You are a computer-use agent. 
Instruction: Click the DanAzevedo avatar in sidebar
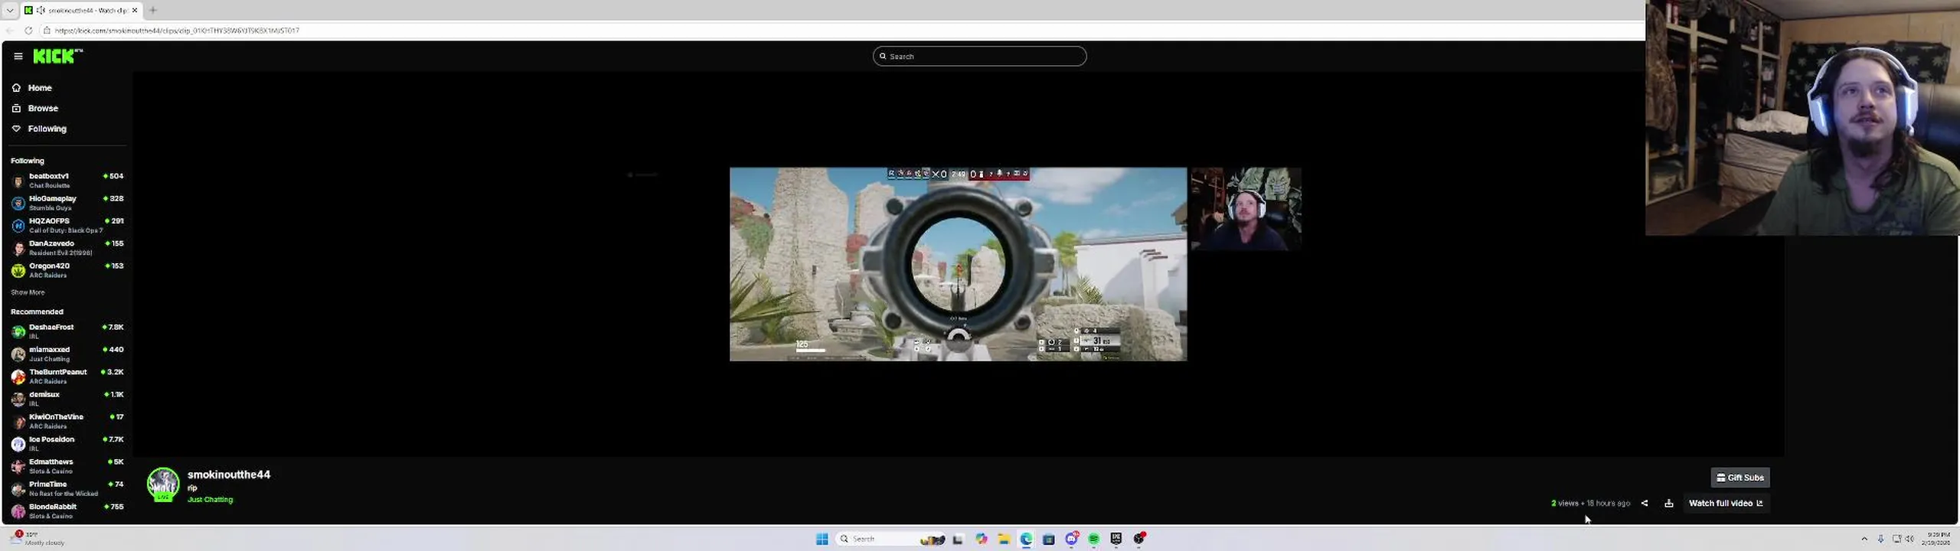[18, 248]
